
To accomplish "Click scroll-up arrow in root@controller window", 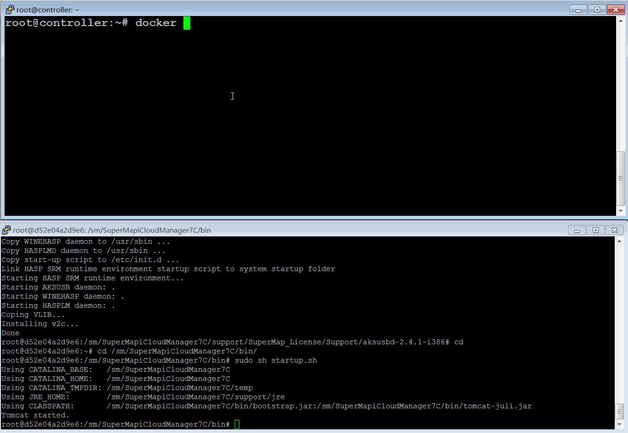I will click(621, 21).
